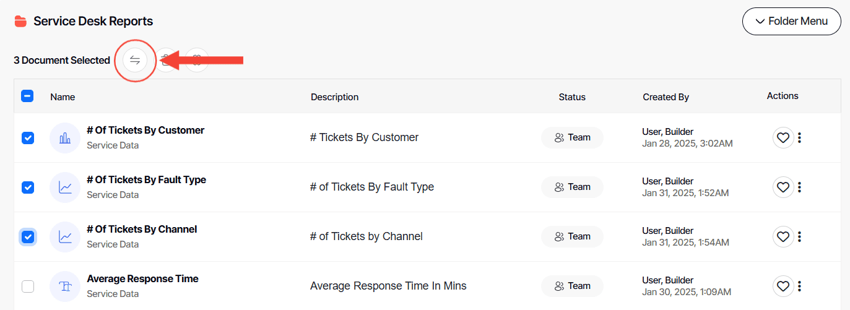Open the # Of Tickets By Channel report

click(142, 230)
